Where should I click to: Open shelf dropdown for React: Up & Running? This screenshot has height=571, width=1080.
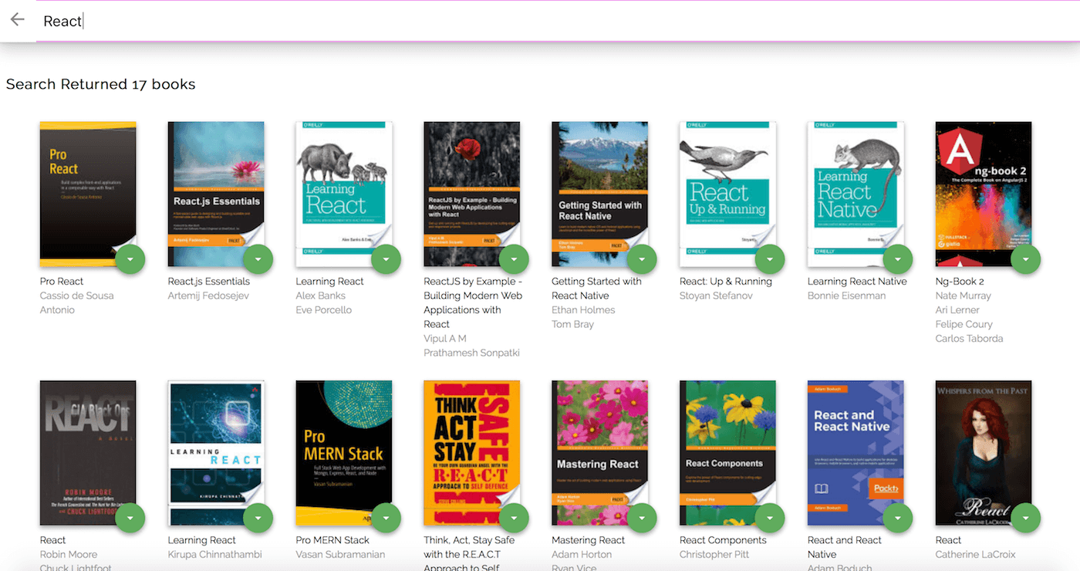[x=770, y=259]
